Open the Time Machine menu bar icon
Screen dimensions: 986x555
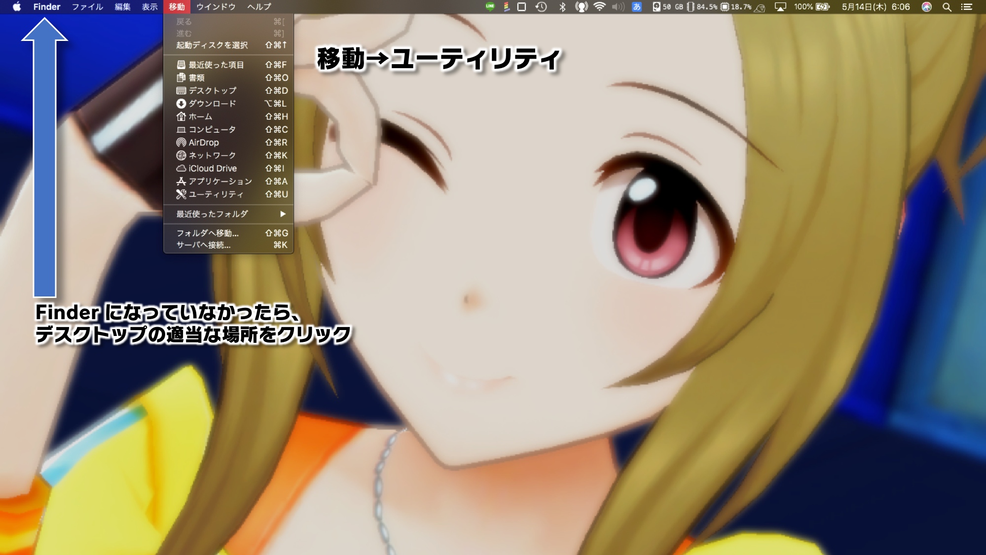[541, 7]
